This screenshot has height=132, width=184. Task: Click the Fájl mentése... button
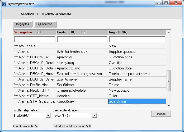(x=45, y=24)
